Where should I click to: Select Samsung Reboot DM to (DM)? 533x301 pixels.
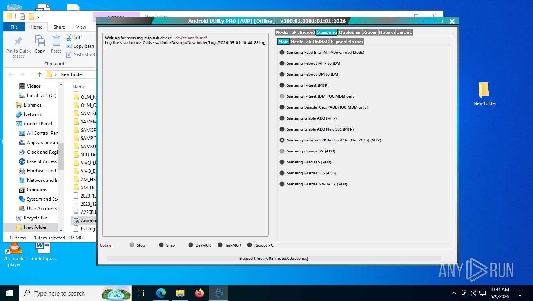310,74
